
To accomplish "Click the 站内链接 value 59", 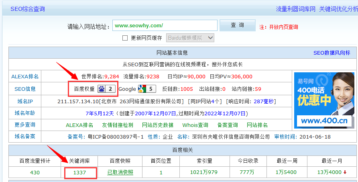I will 258,89.
